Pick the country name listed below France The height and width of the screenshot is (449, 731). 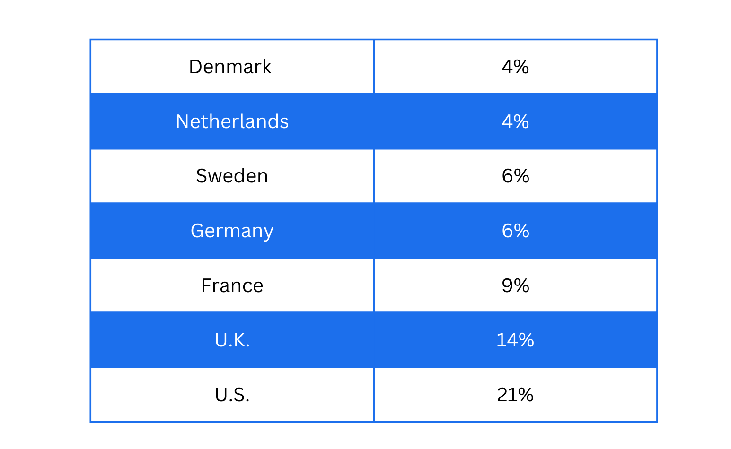pyautogui.click(x=232, y=340)
